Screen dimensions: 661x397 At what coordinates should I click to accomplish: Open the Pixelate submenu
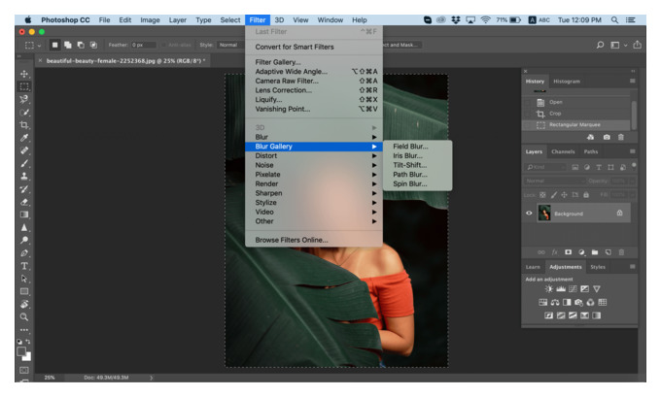coord(314,175)
